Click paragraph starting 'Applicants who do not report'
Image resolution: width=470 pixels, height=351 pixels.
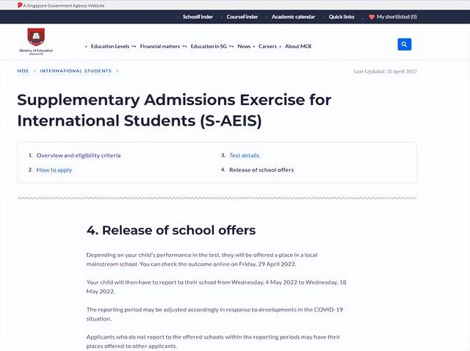click(x=213, y=341)
